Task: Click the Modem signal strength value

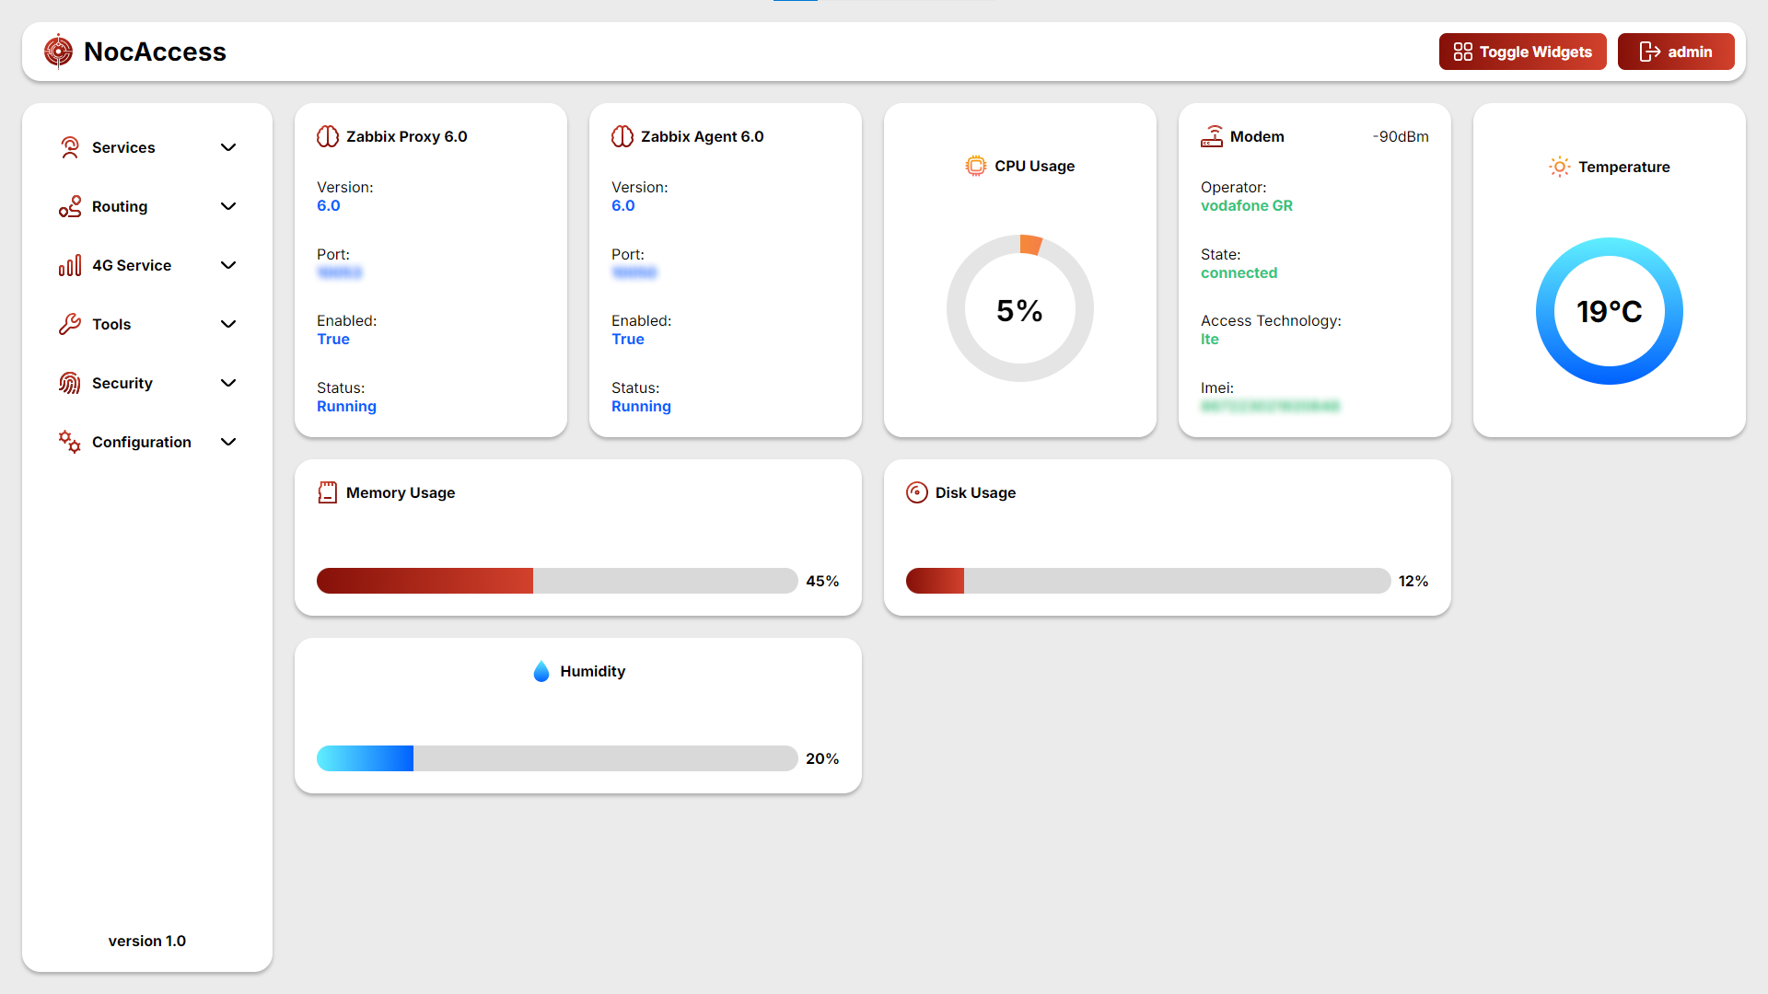Action: (1401, 136)
